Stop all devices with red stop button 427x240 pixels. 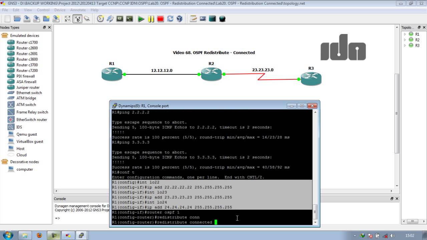(160, 19)
